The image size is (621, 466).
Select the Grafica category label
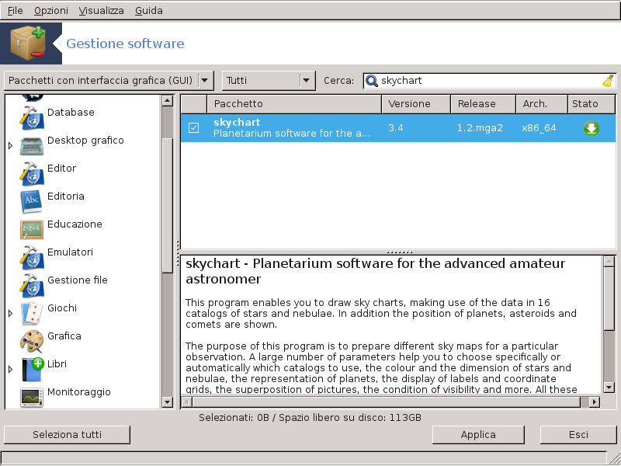coord(64,336)
